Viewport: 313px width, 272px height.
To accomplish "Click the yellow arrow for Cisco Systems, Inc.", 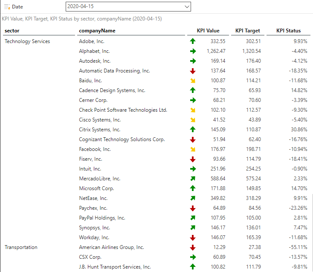I will pos(193,120).
